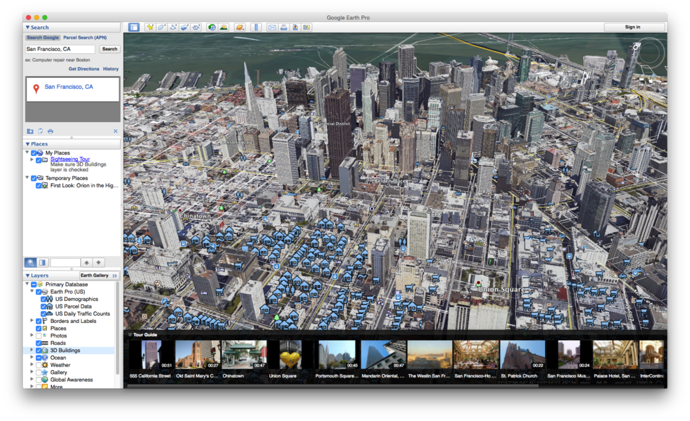Screen dimensions: 690x421
Task: Disable the Roads layer checkbox
Action: coord(39,343)
